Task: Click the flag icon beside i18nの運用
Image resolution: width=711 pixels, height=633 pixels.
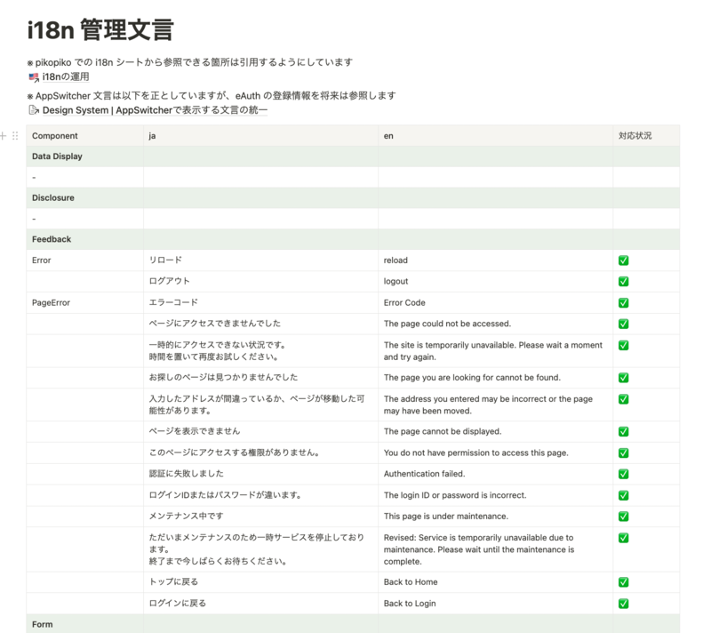Action: click(34, 77)
